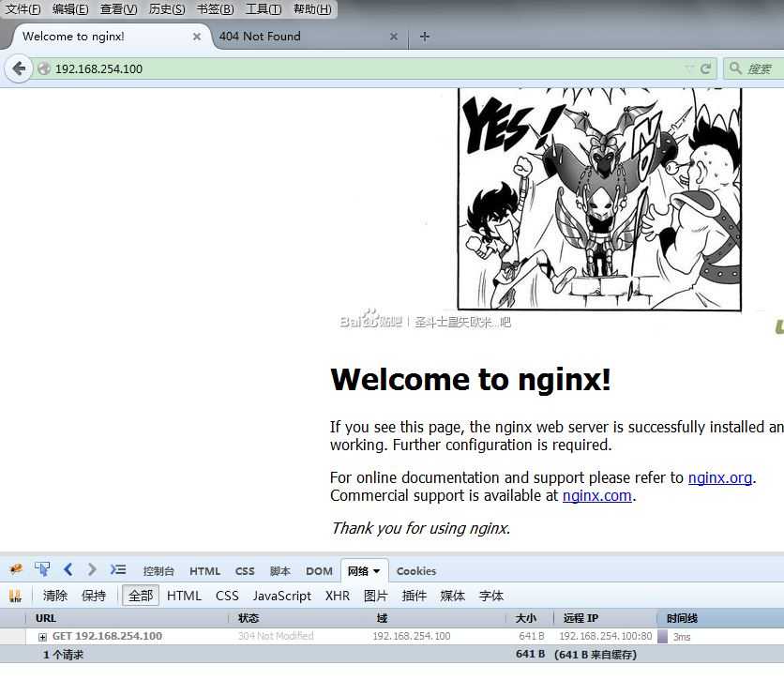Open the 编辑(E) menu
This screenshot has height=680, width=784.
(70, 9)
